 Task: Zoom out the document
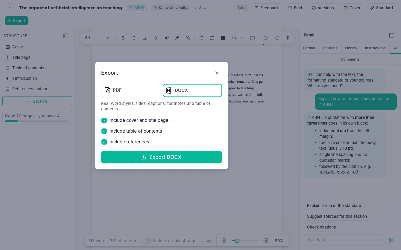click(x=224, y=241)
